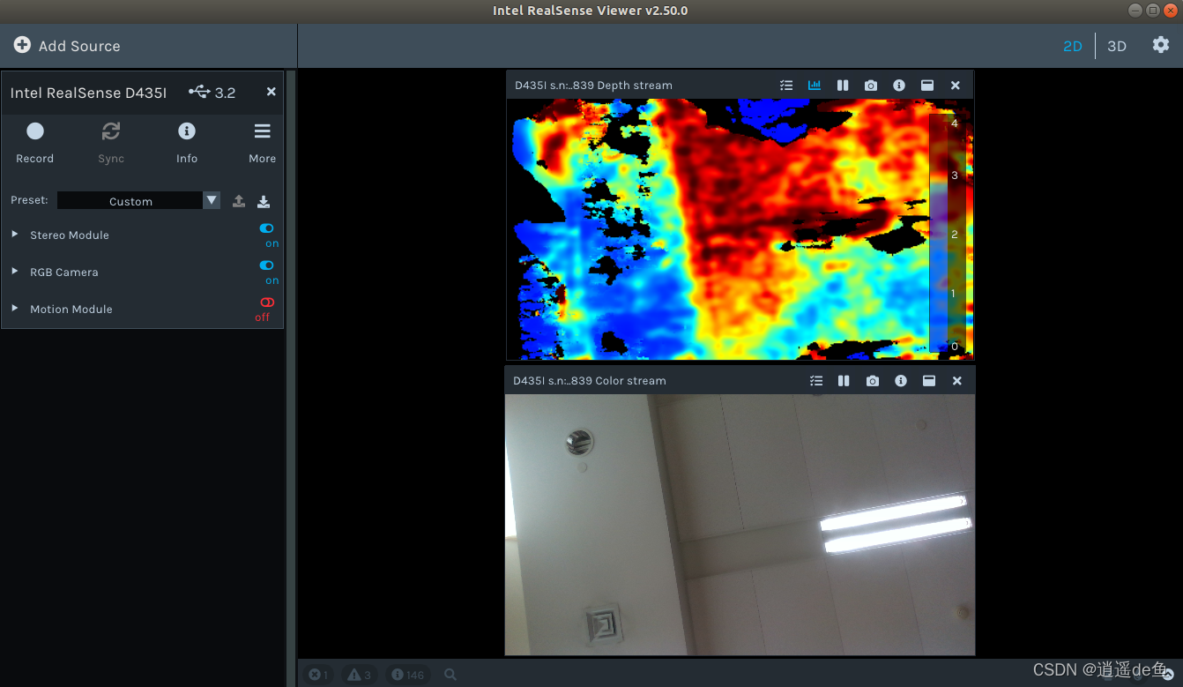Image resolution: width=1183 pixels, height=687 pixels.
Task: Upload a custom preset file
Action: coord(238,200)
